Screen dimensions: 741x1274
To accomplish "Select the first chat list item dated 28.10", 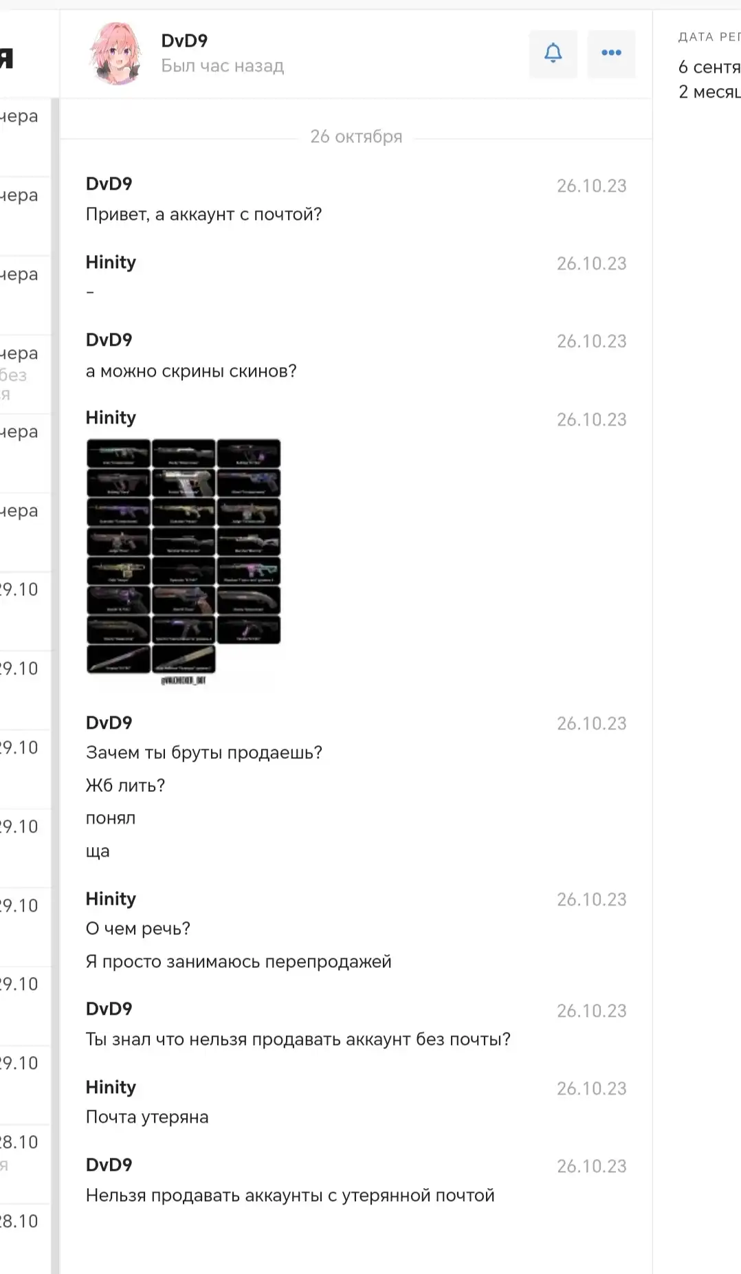I will click(x=25, y=1164).
